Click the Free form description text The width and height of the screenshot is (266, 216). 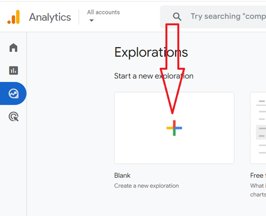258,190
